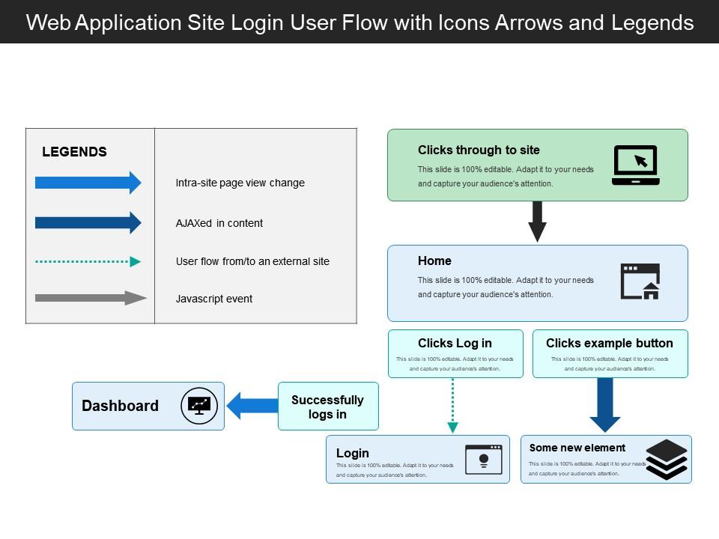Image resolution: width=719 pixels, height=539 pixels.
Task: Select the LEGENDS heading
Action: [x=74, y=152]
